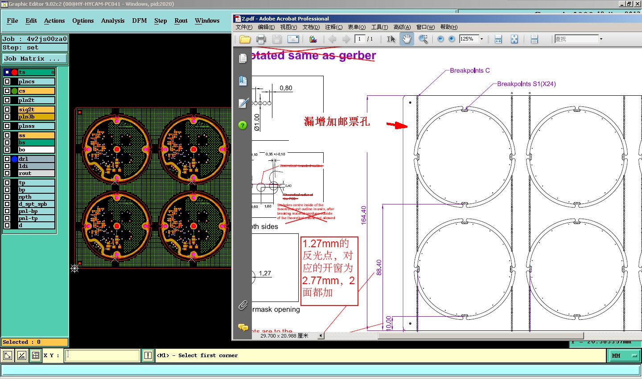This screenshot has width=642, height=379.
Task: Toggle the grid snap icon next to X Y
Action: click(36, 355)
